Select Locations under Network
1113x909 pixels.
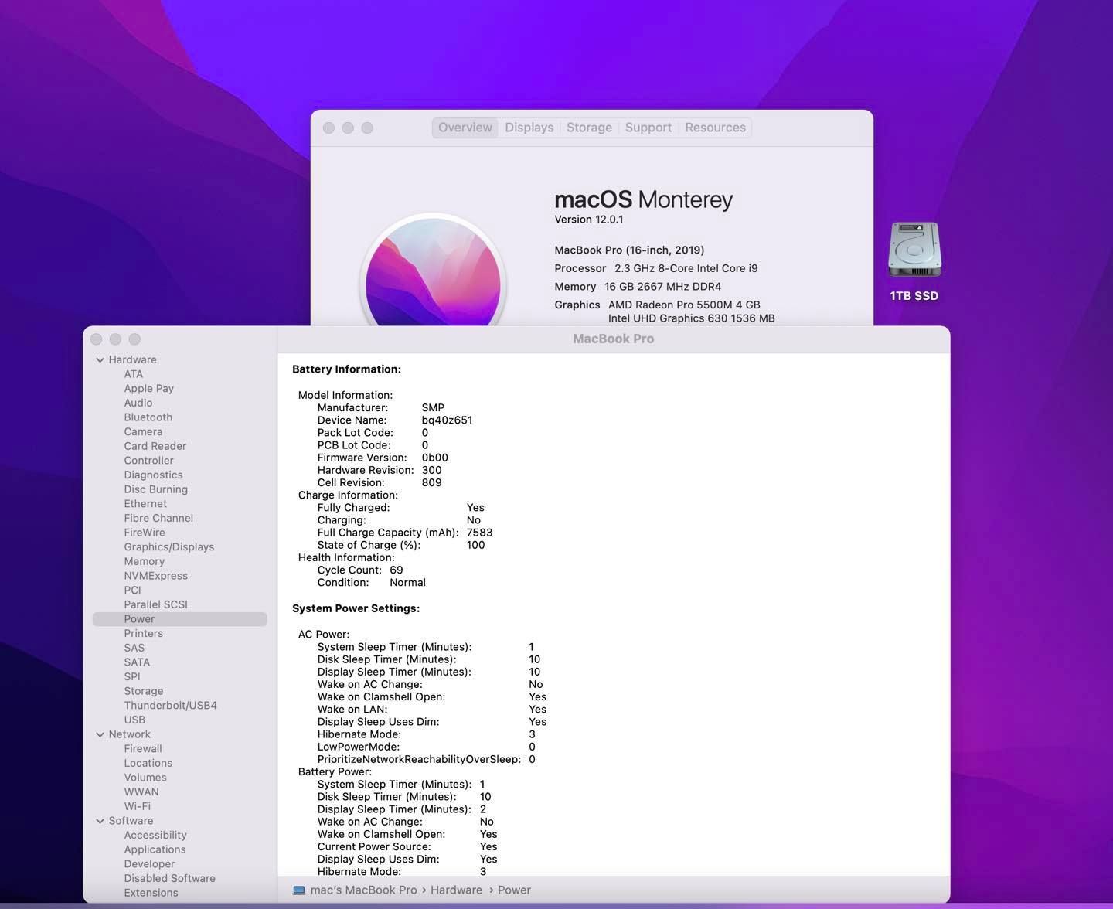[148, 764]
